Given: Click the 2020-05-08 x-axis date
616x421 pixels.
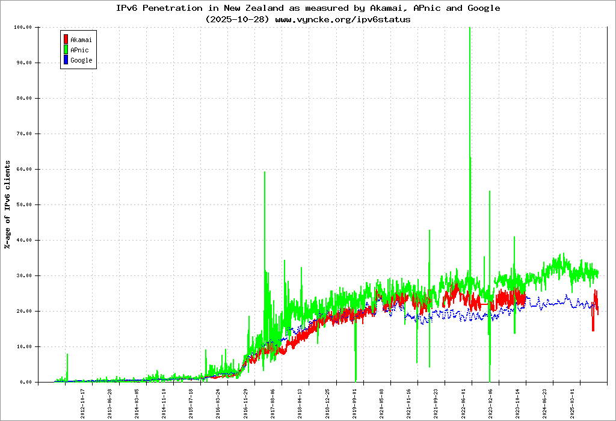Looking at the screenshot, I should (x=381, y=404).
